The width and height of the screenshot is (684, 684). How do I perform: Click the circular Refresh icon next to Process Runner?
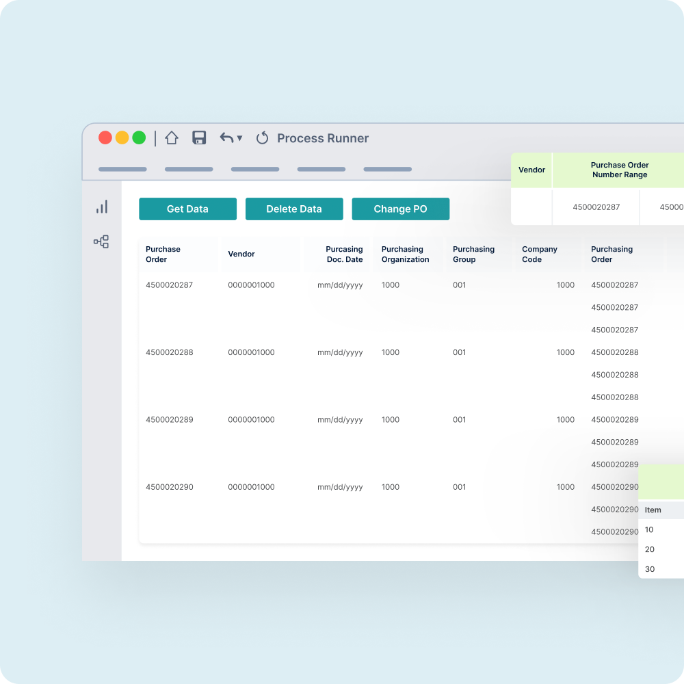click(262, 137)
